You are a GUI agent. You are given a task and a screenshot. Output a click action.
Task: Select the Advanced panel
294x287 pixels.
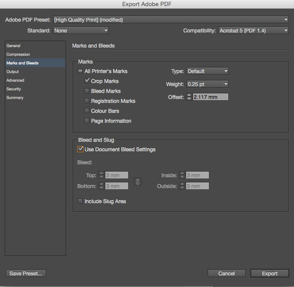point(35,80)
